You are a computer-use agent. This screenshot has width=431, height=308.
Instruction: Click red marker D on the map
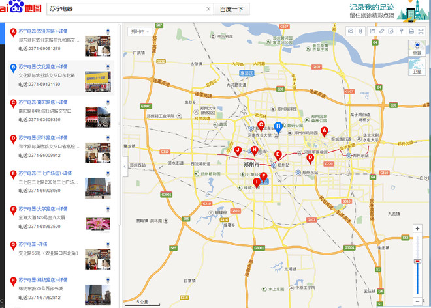(310, 158)
